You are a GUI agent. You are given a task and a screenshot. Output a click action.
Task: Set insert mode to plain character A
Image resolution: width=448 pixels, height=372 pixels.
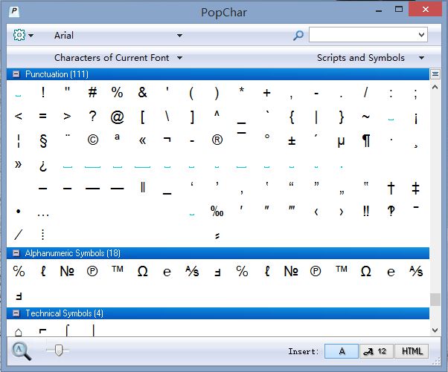coord(342,351)
